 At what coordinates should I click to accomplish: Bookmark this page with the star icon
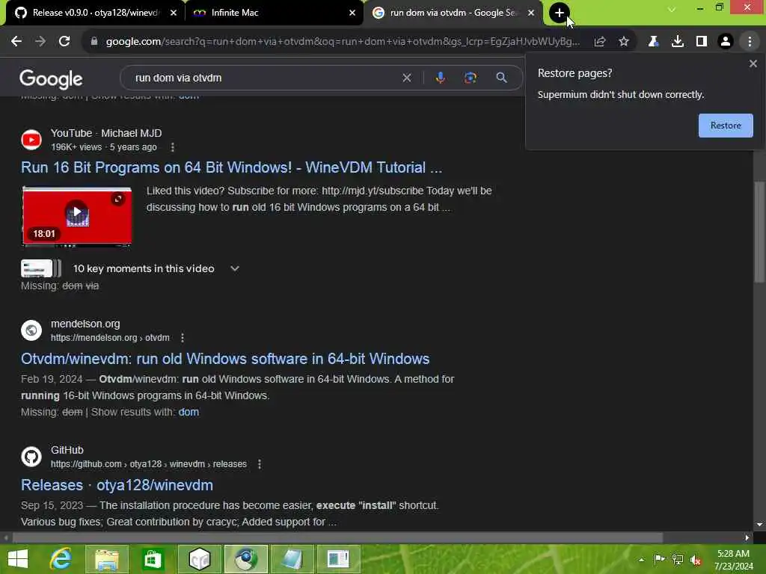pos(624,42)
